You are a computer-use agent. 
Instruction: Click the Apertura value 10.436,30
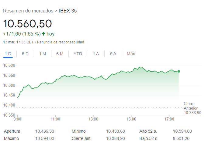coord(45,131)
